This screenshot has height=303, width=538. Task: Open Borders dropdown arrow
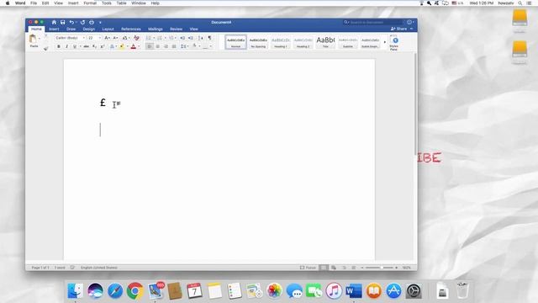click(211, 47)
